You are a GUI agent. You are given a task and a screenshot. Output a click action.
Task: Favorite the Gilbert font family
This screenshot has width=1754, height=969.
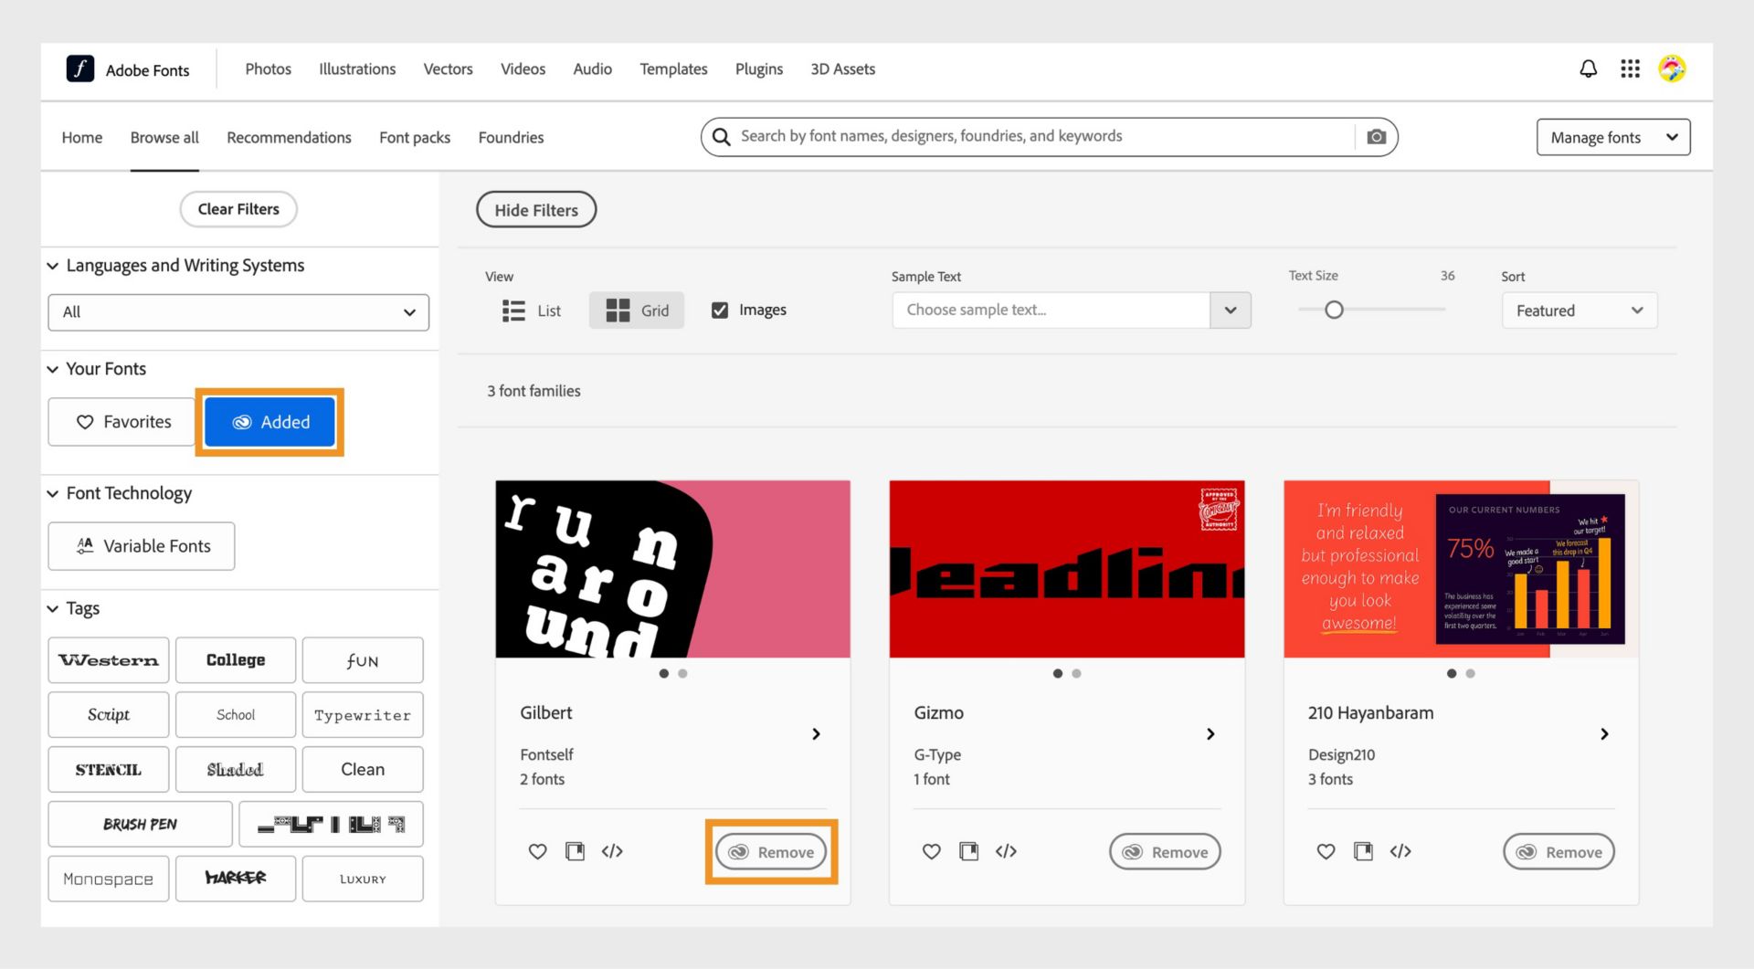tap(537, 851)
